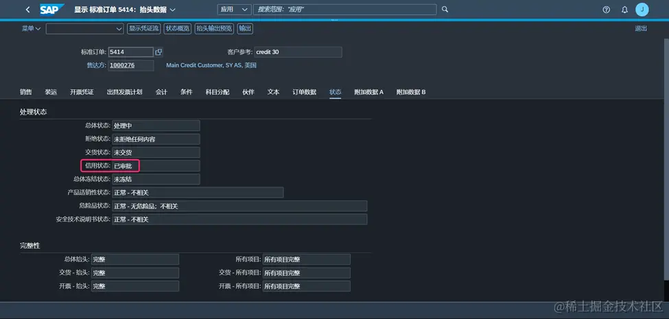Expand the header title dropdown chevron
This screenshot has width=669, height=319.
[x=172, y=10]
